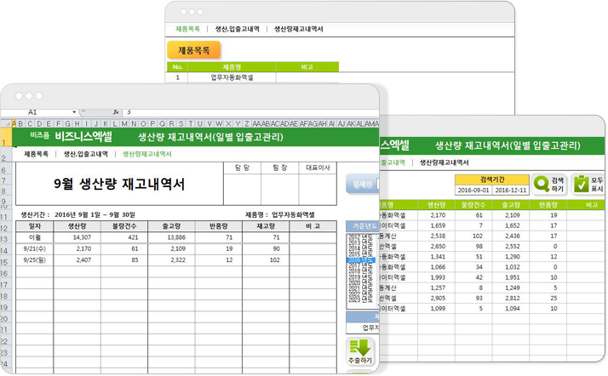Click the fx insert function icon

pyautogui.click(x=116, y=111)
